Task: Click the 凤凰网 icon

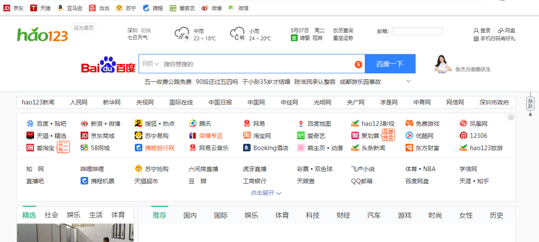Action: coord(464,123)
